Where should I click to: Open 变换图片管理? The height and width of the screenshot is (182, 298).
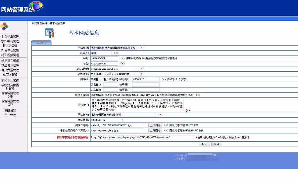pos(10,81)
